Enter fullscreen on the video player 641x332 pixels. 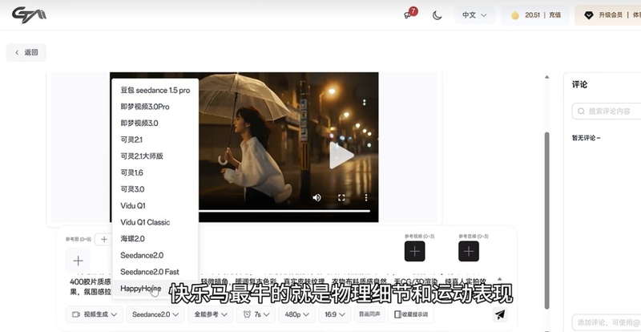(x=341, y=197)
